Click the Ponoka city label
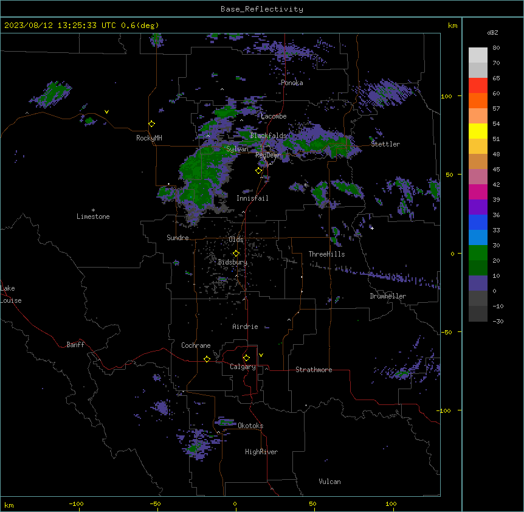 pyautogui.click(x=292, y=83)
